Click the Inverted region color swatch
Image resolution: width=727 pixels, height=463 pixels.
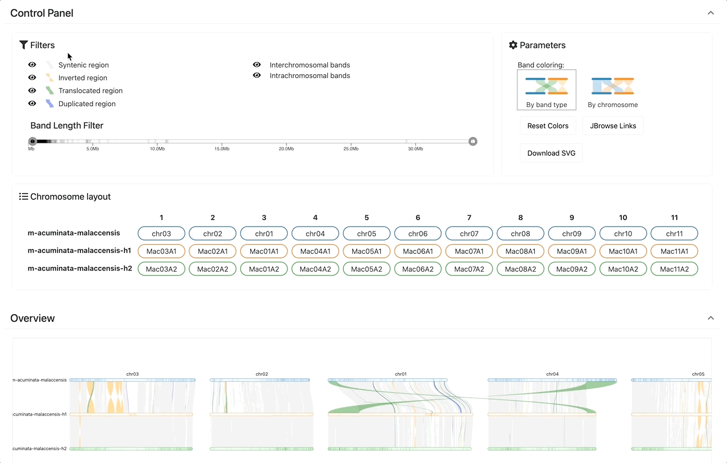pos(50,78)
